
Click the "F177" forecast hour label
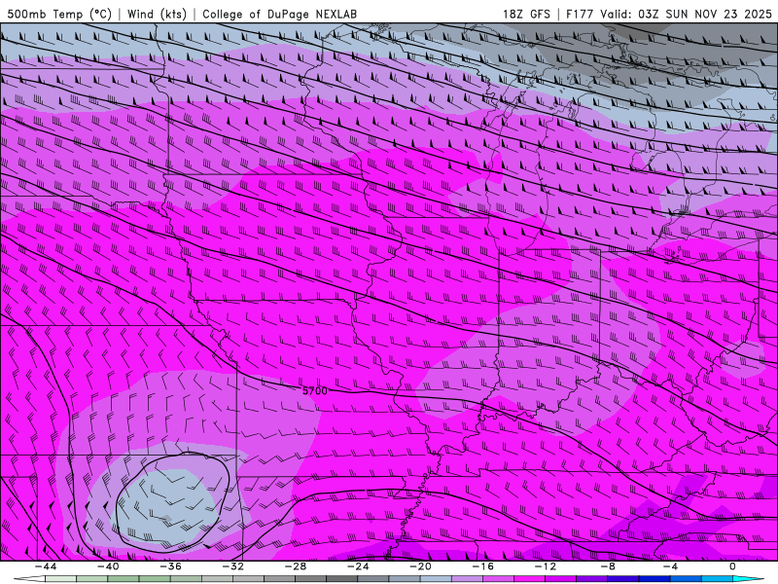[x=581, y=14]
